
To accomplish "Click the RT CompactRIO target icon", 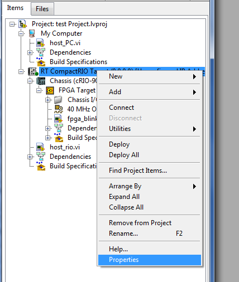I will click(33, 71).
